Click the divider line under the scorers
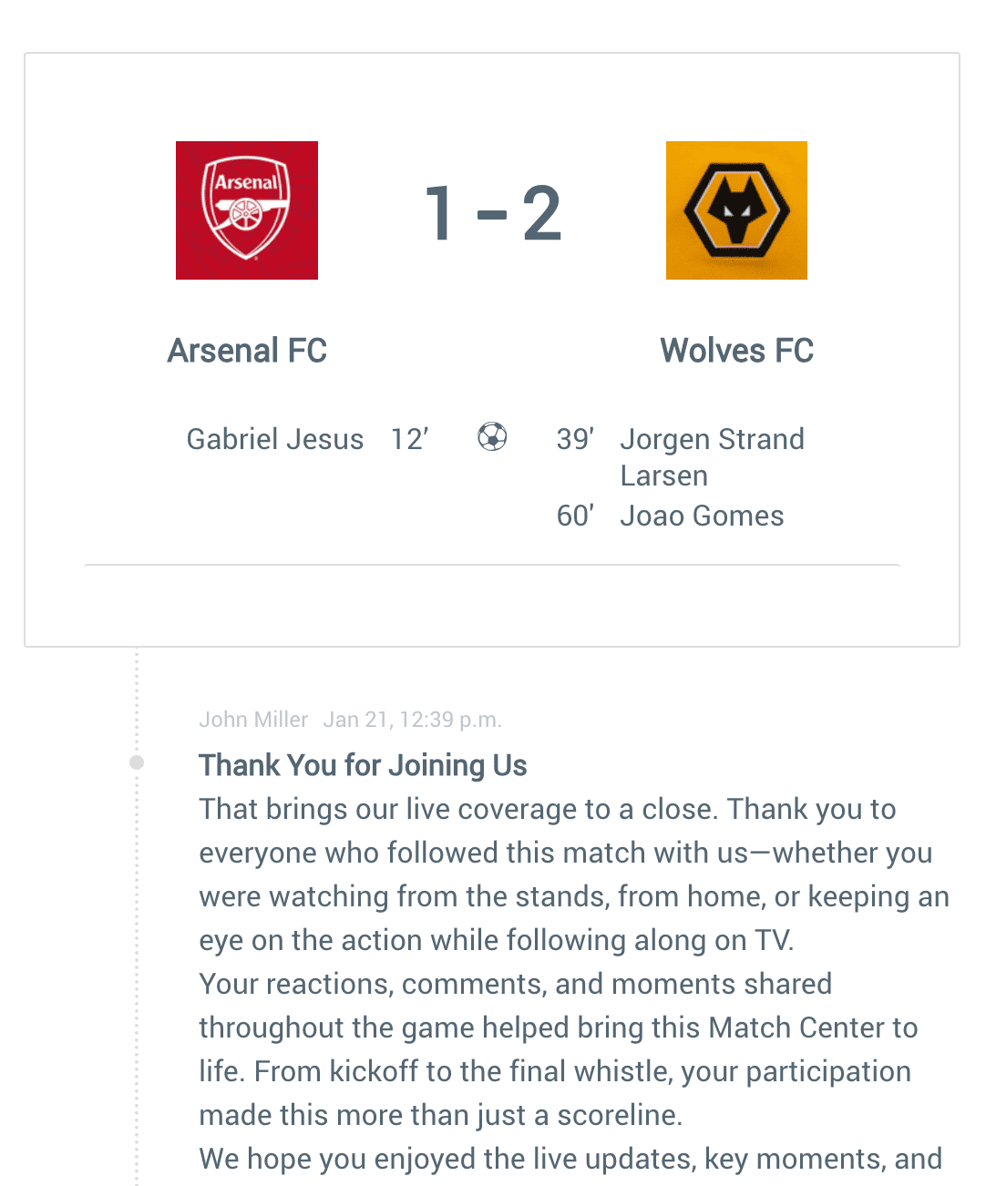The height and width of the screenshot is (1186, 986). [492, 566]
